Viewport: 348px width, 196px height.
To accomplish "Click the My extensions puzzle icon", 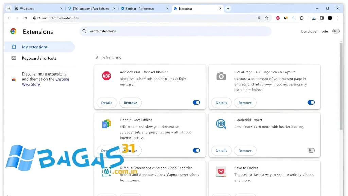I will click(x=14, y=47).
